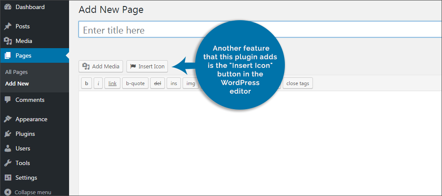
Task: Click the Dashboard gauge icon
Action: coord(8,7)
